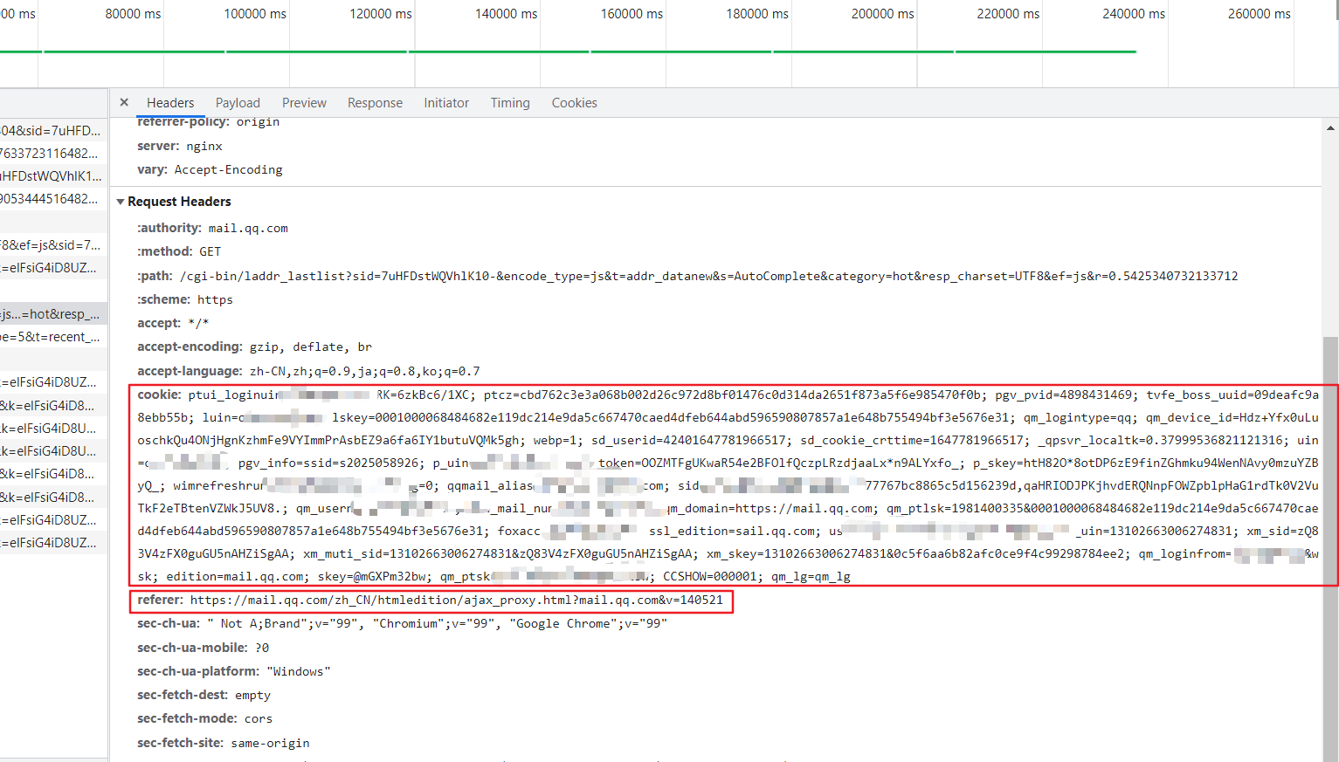Click the "server: nginx" header line
This screenshot has width=1339, height=762.
click(x=180, y=146)
